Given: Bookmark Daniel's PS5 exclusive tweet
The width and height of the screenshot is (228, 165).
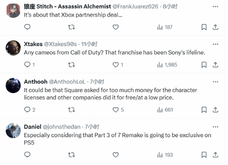Looking at the screenshot, I should [204, 155].
